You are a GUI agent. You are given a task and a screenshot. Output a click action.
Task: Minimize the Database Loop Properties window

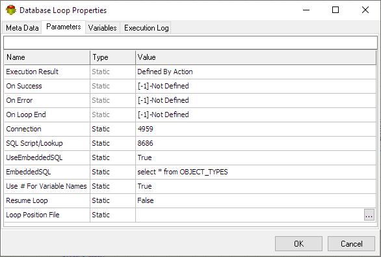[x=306, y=10]
